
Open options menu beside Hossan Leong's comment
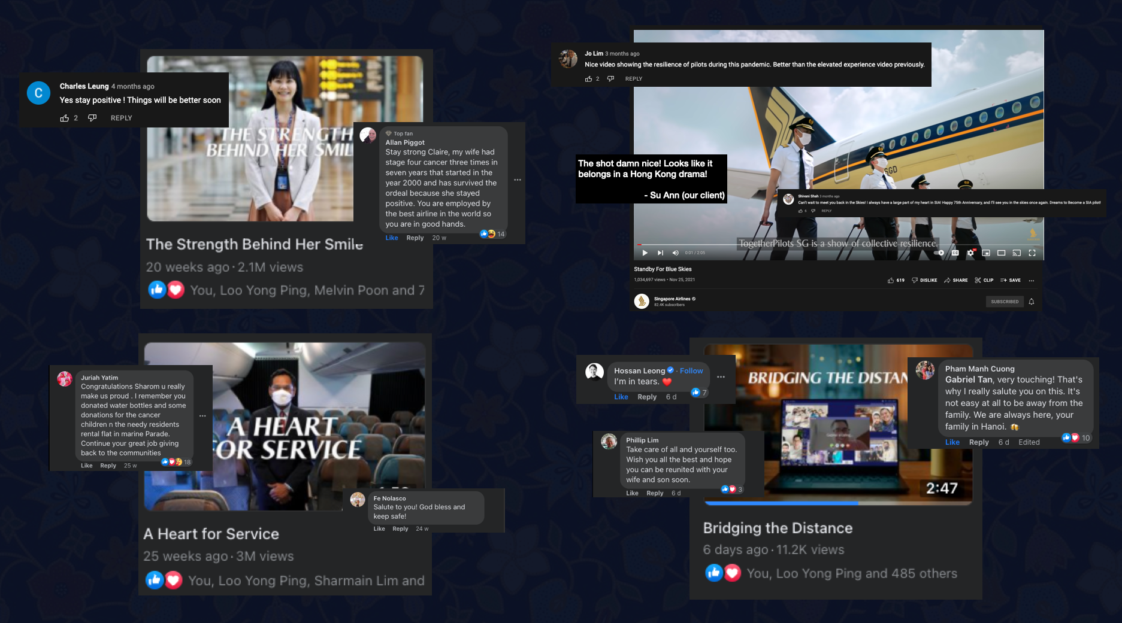pyautogui.click(x=721, y=377)
